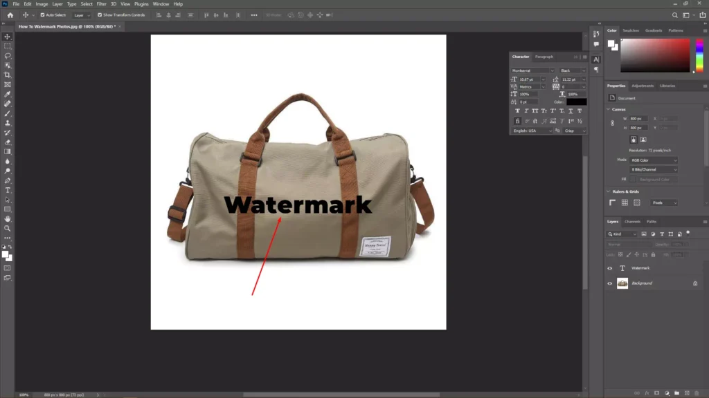This screenshot has width=709, height=398.
Task: Open the Libraries tab
Action: point(667,86)
